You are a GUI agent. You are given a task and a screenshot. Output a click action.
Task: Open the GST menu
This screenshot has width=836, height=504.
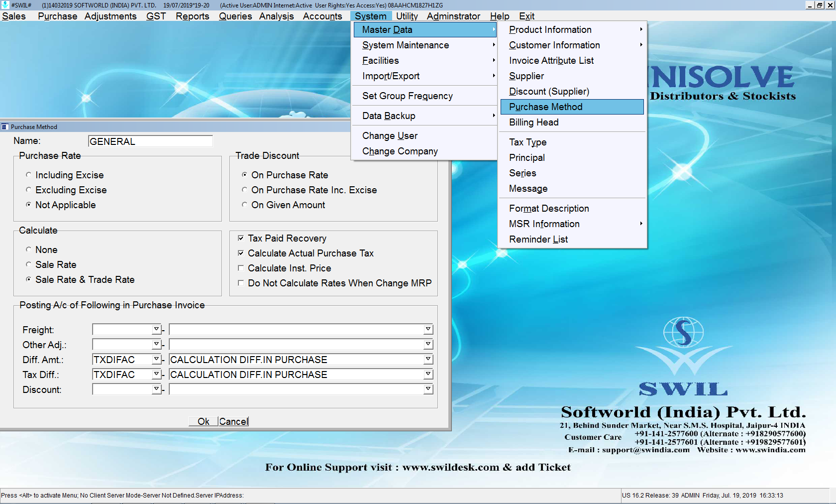pyautogui.click(x=156, y=16)
